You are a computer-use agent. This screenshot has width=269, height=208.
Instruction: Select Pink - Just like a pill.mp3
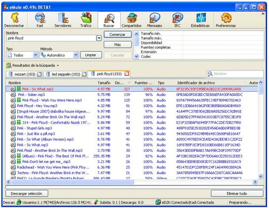132,134
